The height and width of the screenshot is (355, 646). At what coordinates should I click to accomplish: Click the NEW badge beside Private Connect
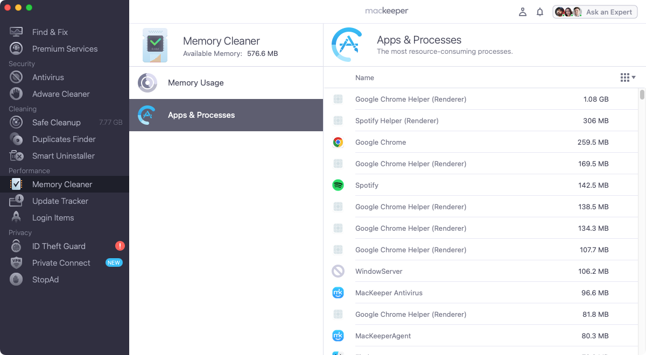[x=114, y=262]
